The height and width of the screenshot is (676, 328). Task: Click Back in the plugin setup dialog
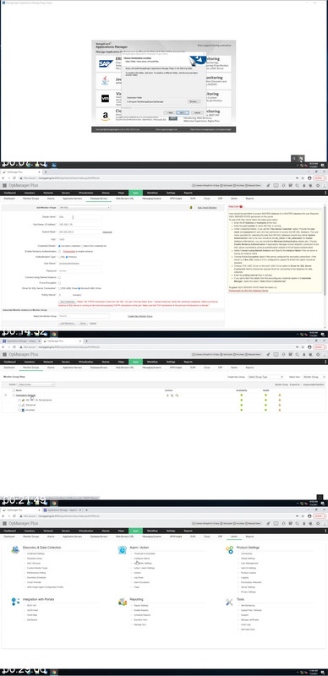pyautogui.click(x=170, y=112)
